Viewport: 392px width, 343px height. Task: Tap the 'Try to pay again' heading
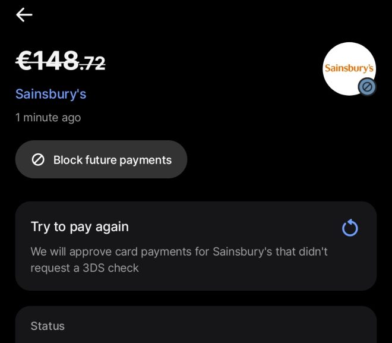pos(80,226)
